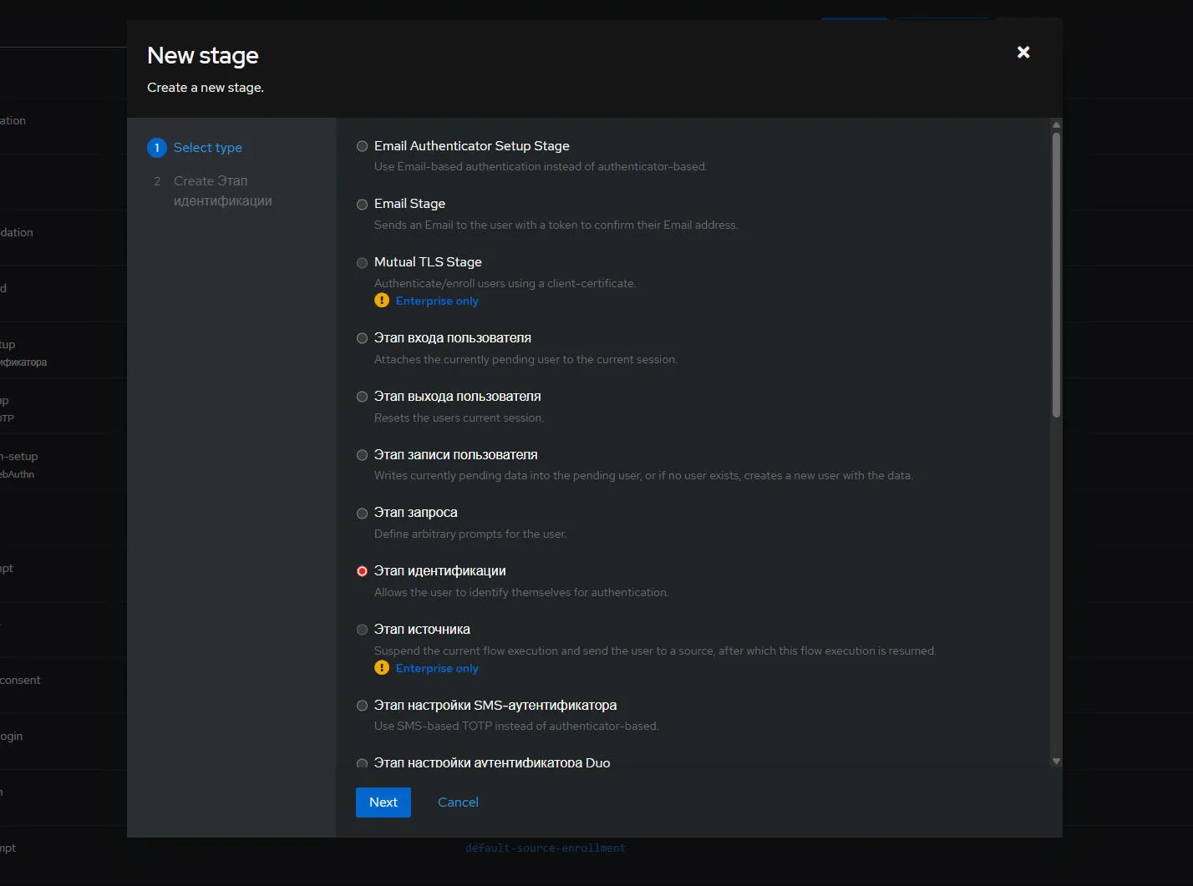This screenshot has height=886, width=1193.
Task: Choose the Этап источника option
Action: pyautogui.click(x=363, y=630)
